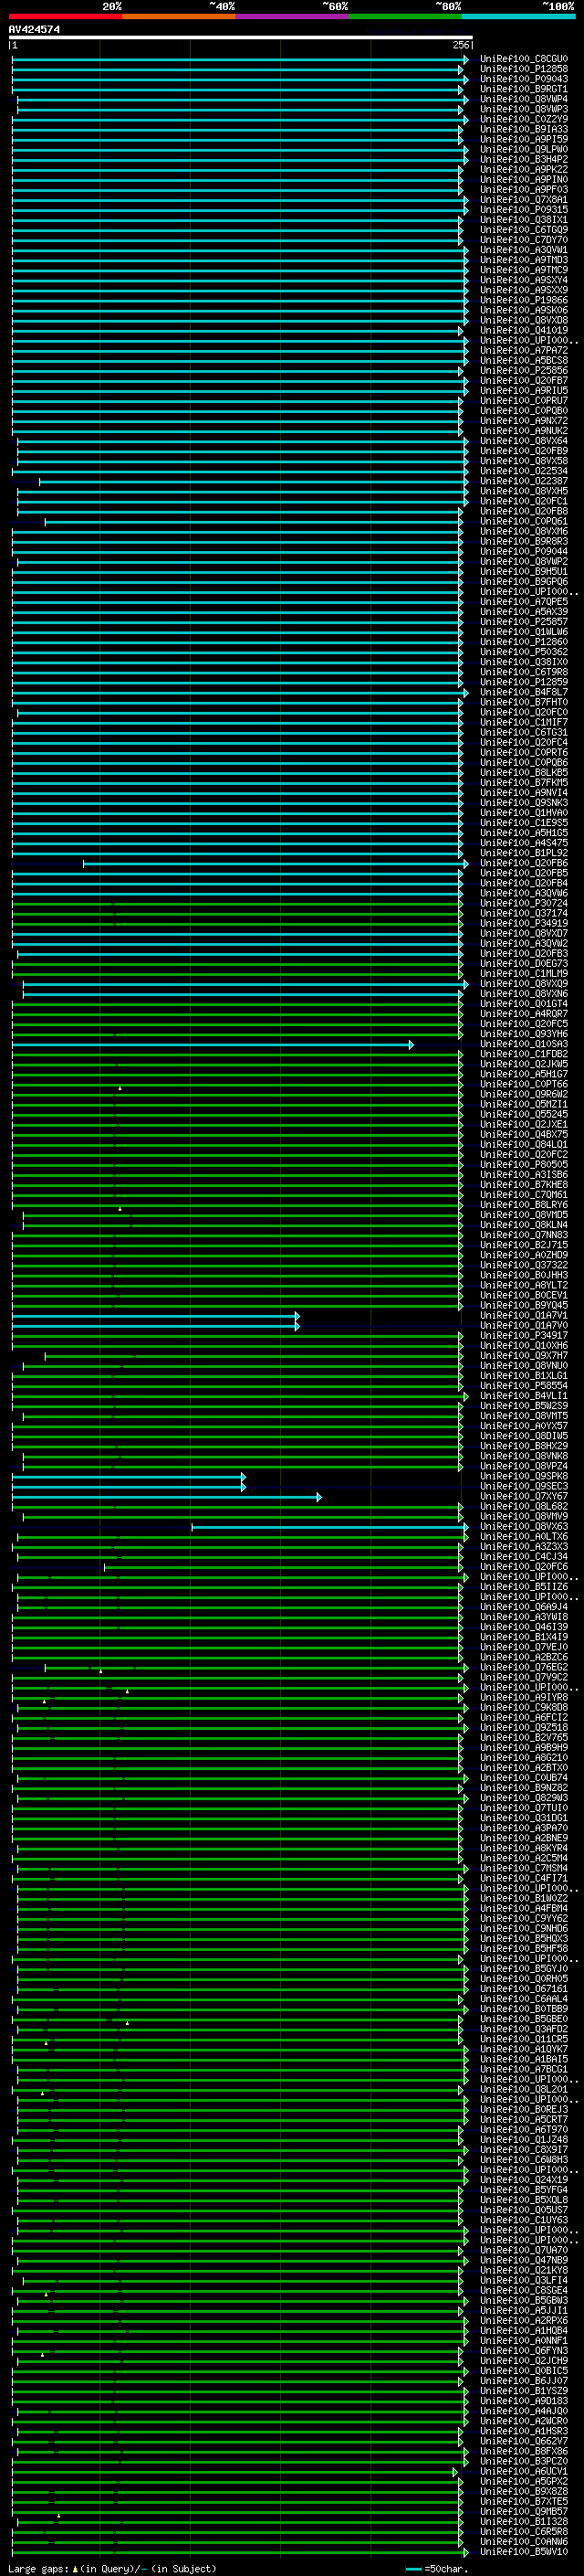The width and height of the screenshot is (584, 2576).
Task: Select hit label UniRef100_Q8L682
Action: (523, 1507)
